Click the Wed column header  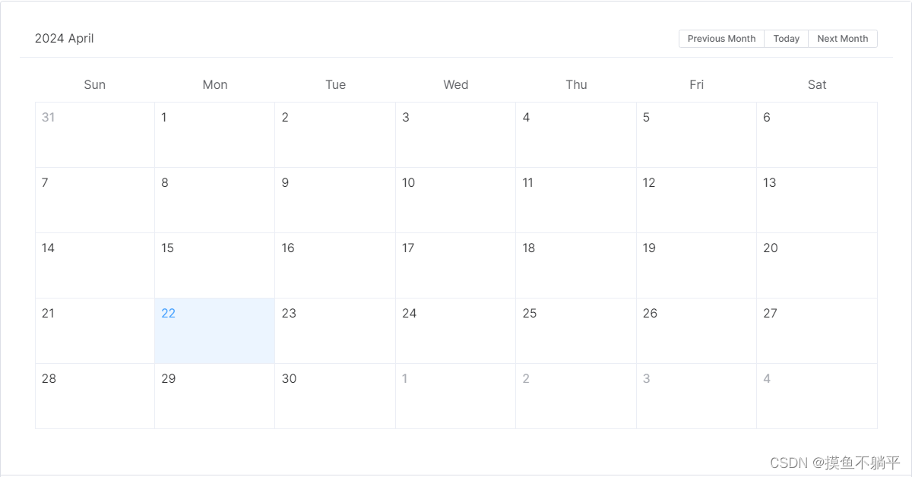point(455,84)
